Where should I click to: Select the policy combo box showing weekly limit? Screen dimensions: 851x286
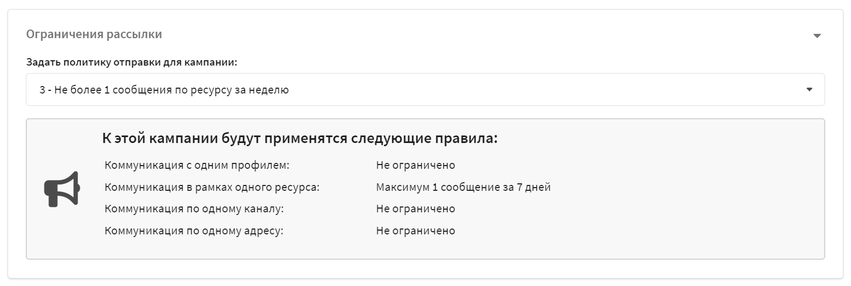coord(425,90)
